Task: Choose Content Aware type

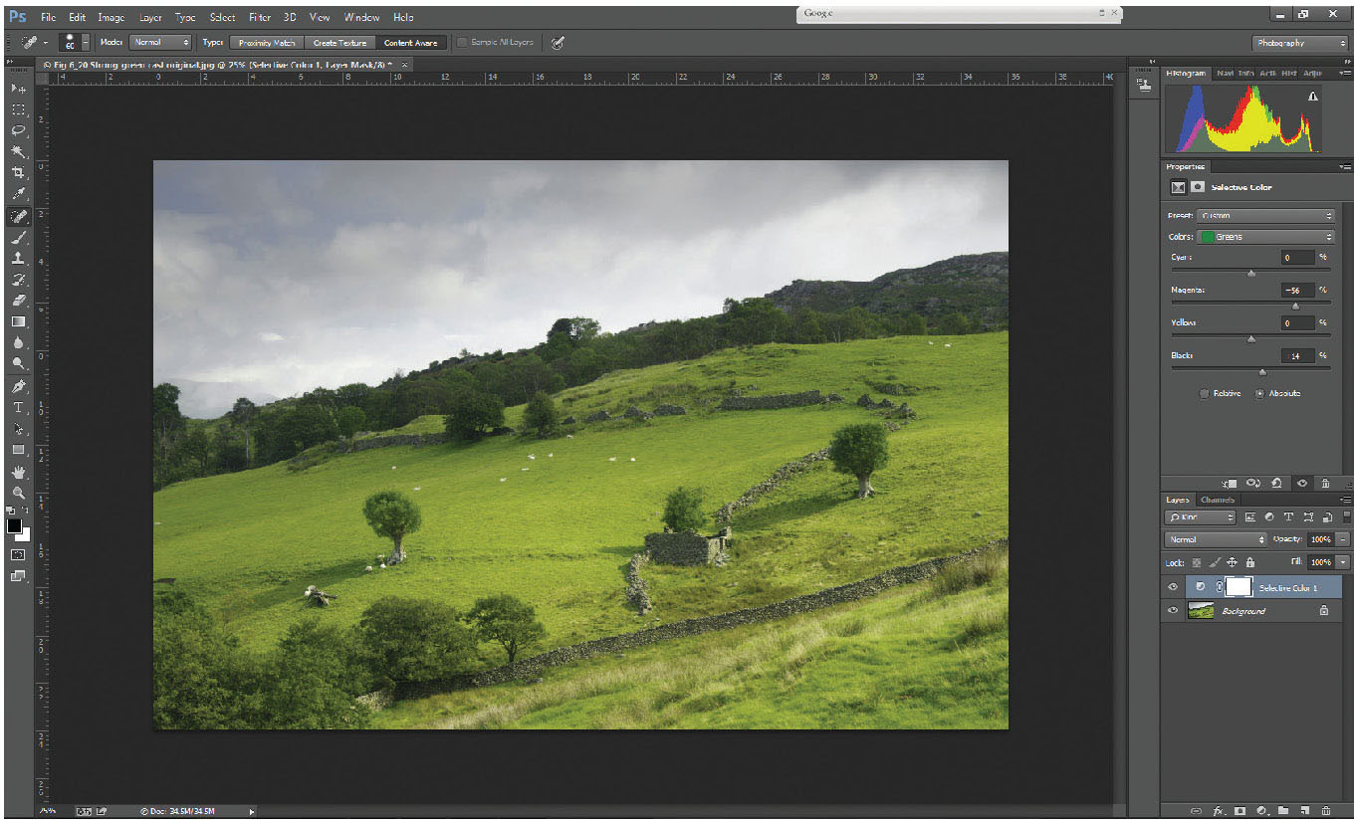Action: tap(411, 43)
